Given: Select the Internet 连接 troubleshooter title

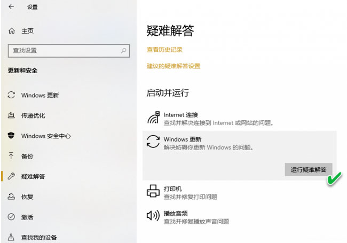Looking at the screenshot, I should (180, 115).
